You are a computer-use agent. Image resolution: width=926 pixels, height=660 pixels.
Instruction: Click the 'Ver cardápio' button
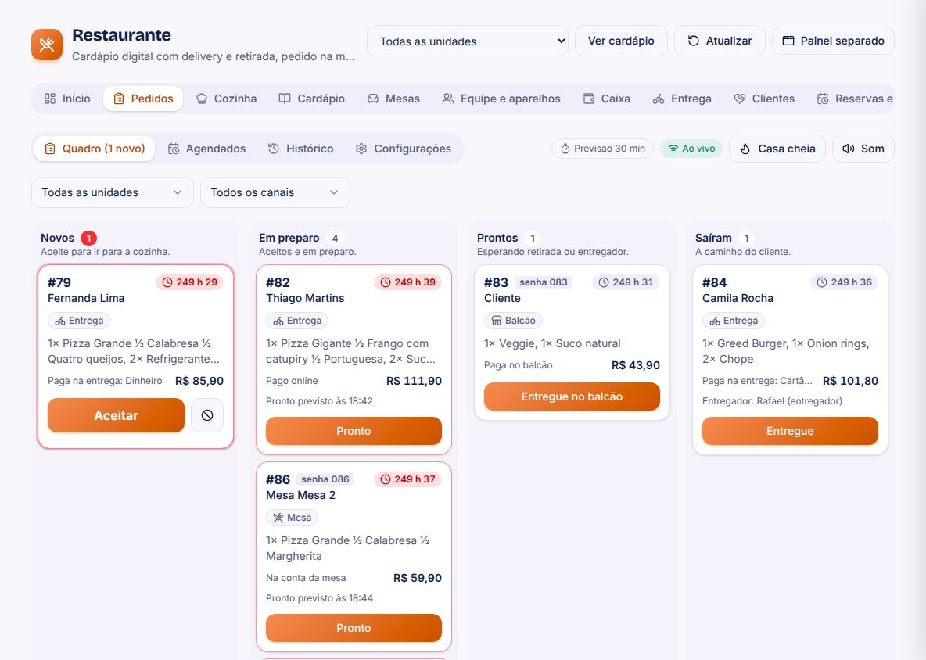point(621,41)
